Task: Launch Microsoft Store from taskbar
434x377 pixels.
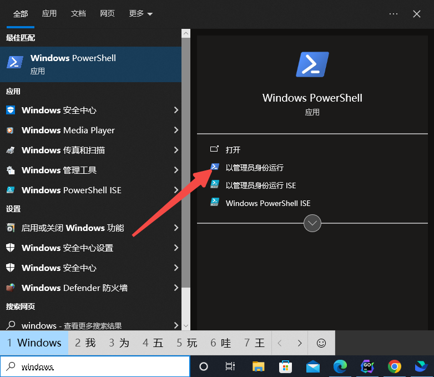Action: 285,367
